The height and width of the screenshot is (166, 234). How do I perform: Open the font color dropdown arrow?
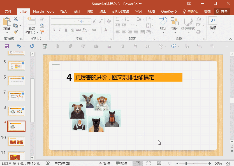(110, 30)
